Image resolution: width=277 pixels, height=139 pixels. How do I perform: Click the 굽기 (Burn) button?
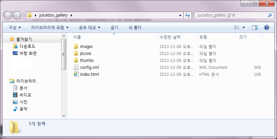[114, 27]
